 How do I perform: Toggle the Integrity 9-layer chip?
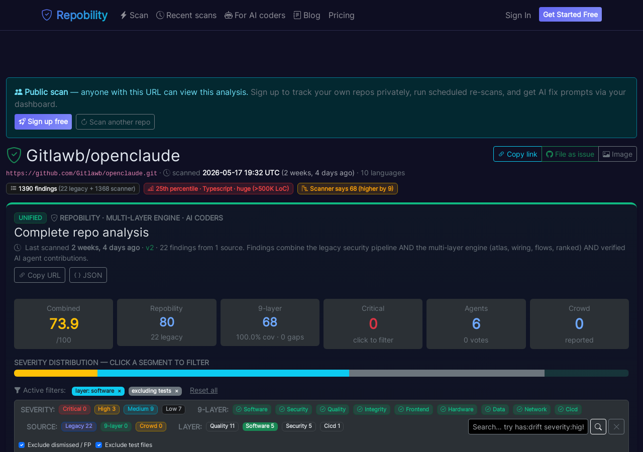(372, 409)
